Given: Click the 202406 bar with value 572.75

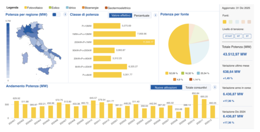Looking at the screenshot, I should 59,110.
